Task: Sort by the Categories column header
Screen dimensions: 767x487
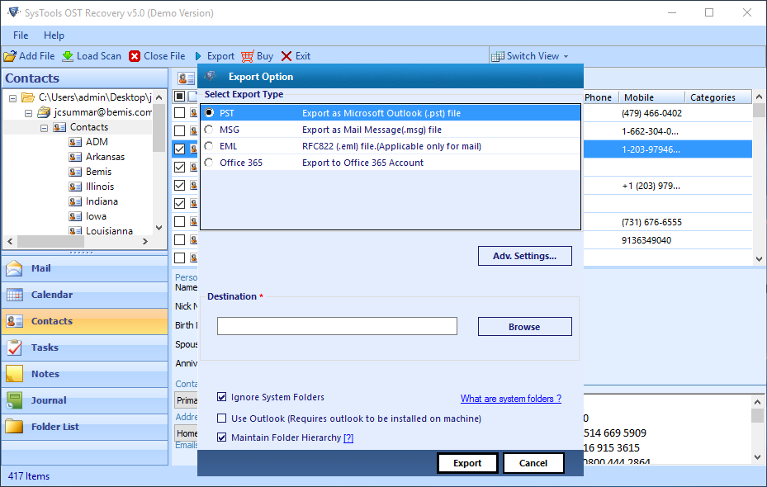Action: [x=717, y=97]
